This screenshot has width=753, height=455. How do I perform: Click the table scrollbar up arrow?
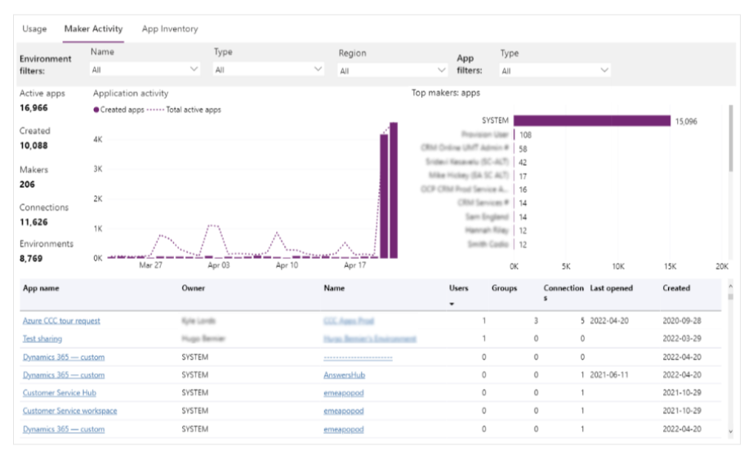point(729,287)
